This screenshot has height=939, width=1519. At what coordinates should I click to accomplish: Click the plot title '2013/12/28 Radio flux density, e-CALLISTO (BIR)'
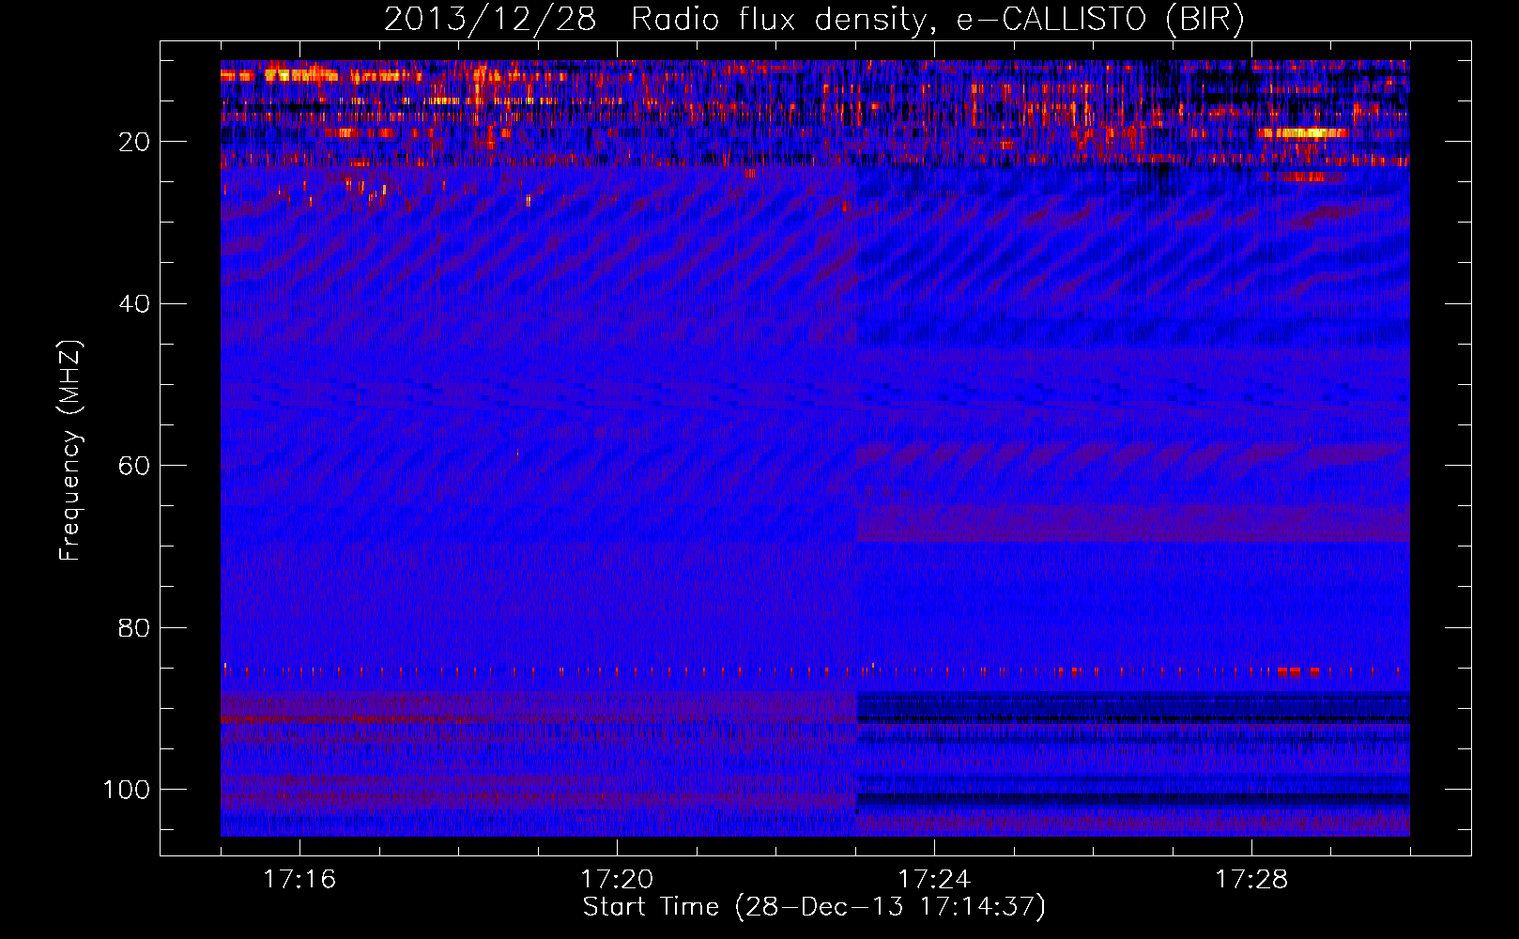[x=815, y=20]
